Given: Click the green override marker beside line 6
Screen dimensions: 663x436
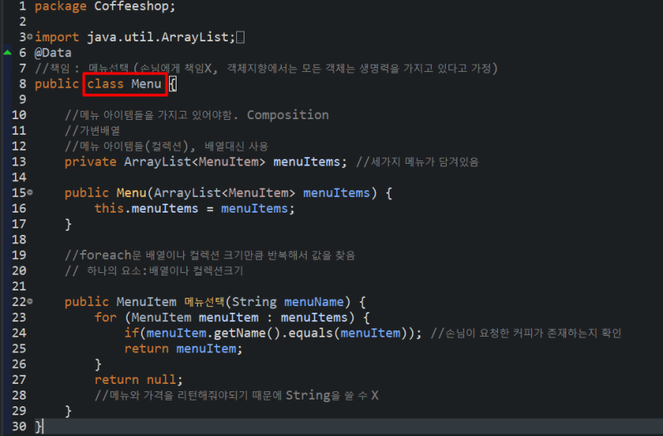Looking at the screenshot, I should [x=7, y=52].
